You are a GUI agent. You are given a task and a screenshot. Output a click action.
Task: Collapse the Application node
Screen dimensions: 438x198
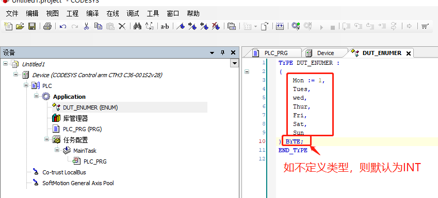(x=36, y=96)
